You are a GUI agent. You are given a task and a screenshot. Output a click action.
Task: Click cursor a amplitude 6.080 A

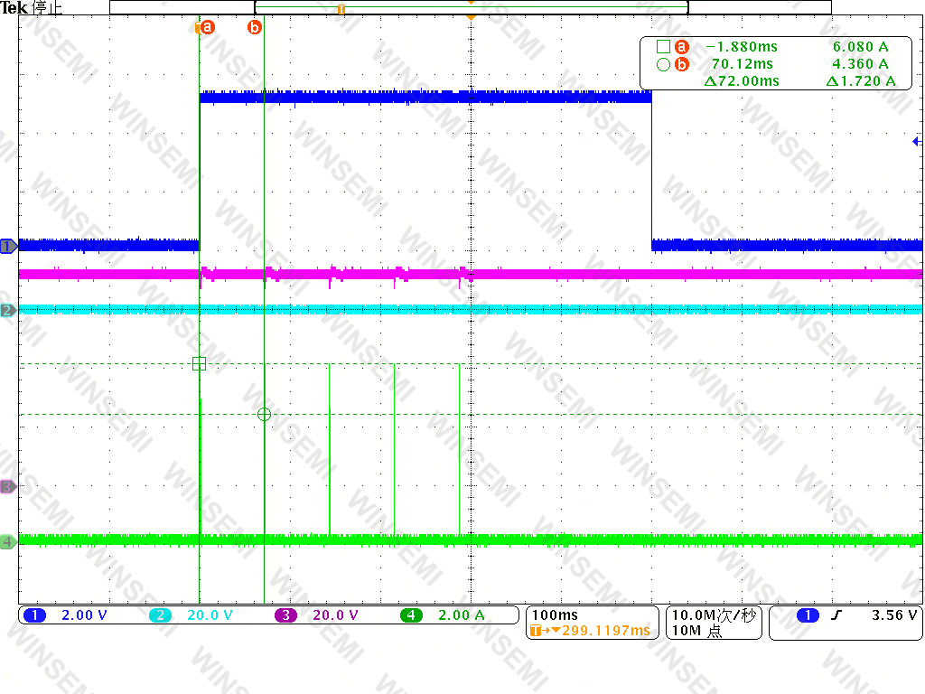(x=860, y=47)
